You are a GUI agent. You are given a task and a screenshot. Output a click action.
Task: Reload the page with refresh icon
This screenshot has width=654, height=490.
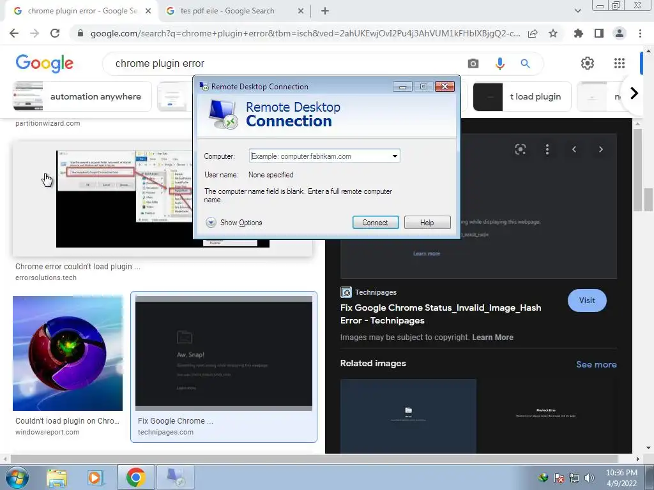point(55,33)
